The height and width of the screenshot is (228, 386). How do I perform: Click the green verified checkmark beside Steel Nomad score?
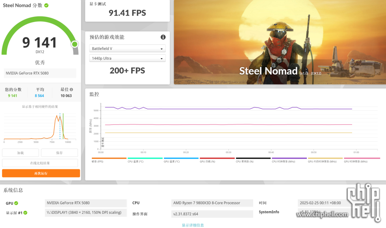click(46, 5)
